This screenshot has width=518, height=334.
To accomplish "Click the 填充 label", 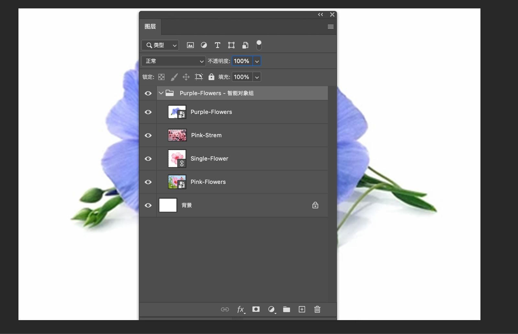I will (x=224, y=77).
